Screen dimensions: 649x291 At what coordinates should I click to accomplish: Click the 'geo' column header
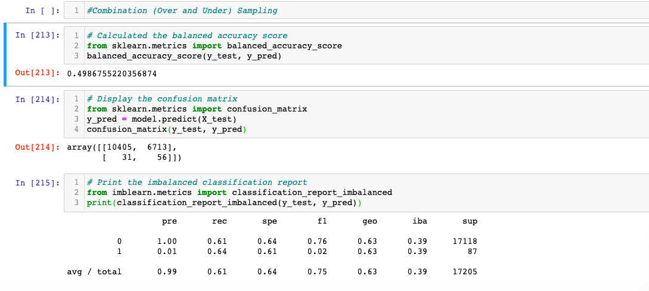pyautogui.click(x=369, y=221)
